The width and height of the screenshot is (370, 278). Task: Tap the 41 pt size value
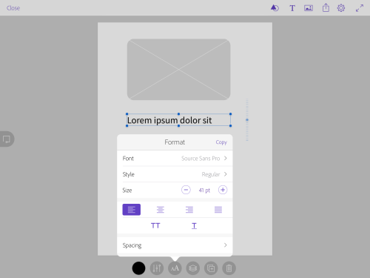204,191
